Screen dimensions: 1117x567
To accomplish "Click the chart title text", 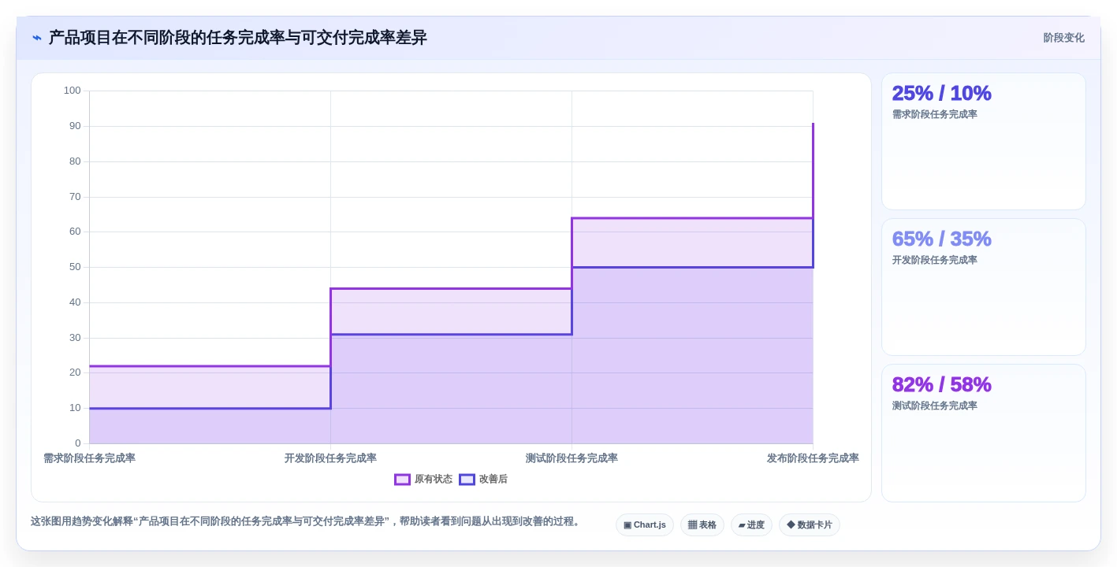I will coord(237,38).
